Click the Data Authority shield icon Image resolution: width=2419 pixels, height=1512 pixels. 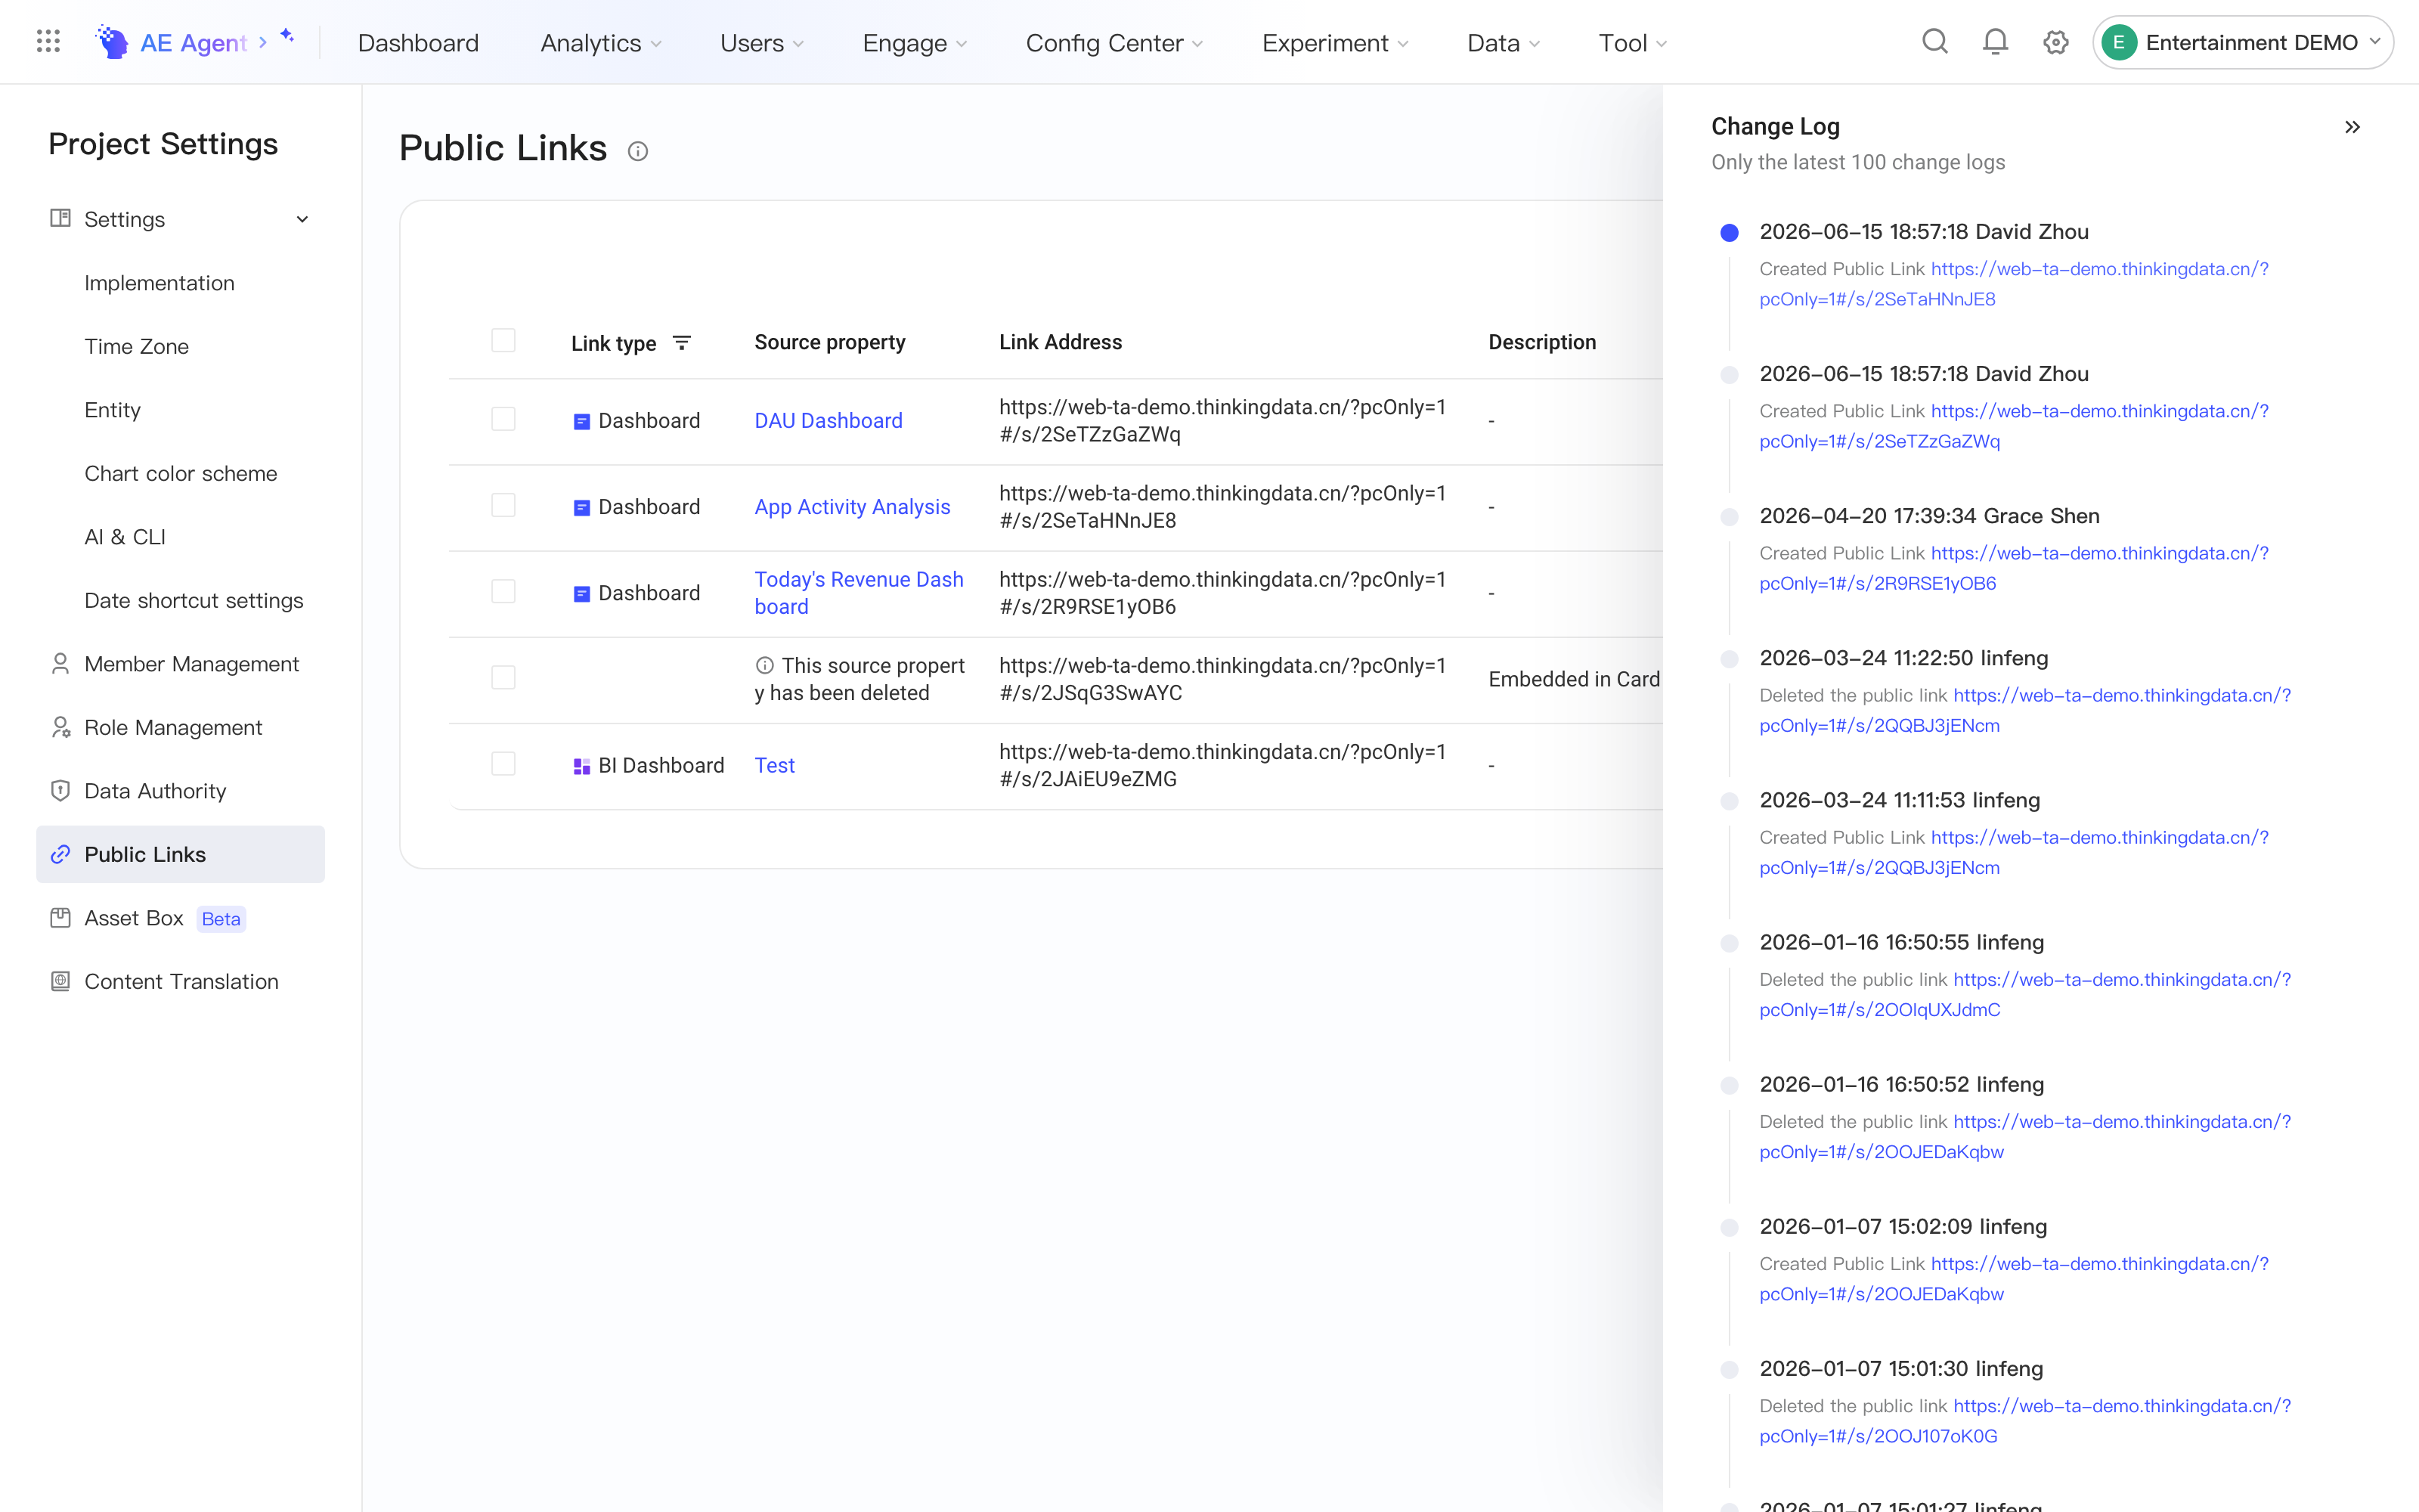point(60,791)
